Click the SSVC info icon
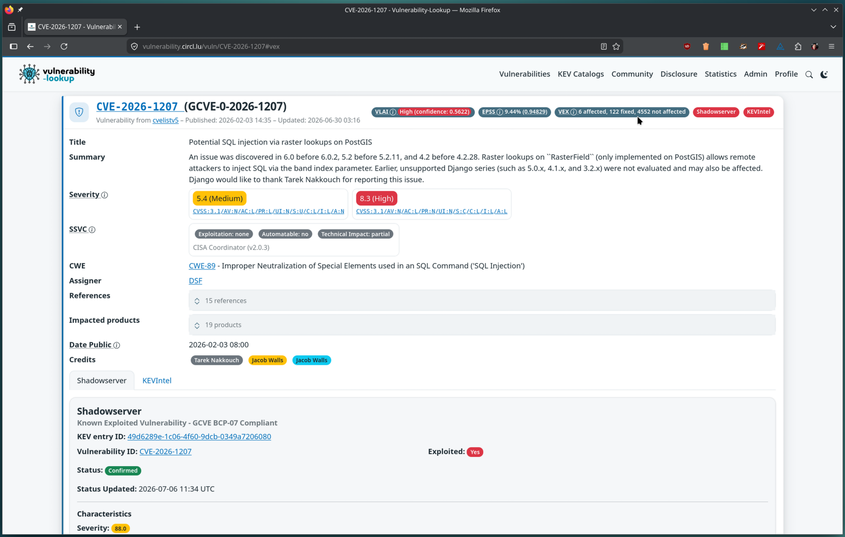 tap(92, 230)
